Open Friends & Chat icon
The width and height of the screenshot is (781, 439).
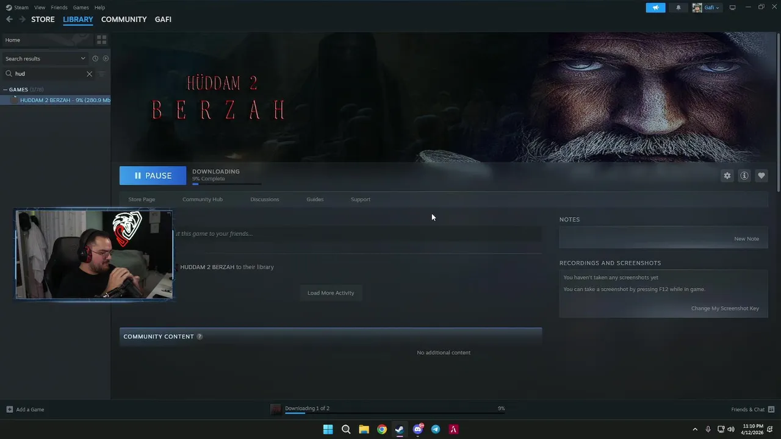pos(771,409)
